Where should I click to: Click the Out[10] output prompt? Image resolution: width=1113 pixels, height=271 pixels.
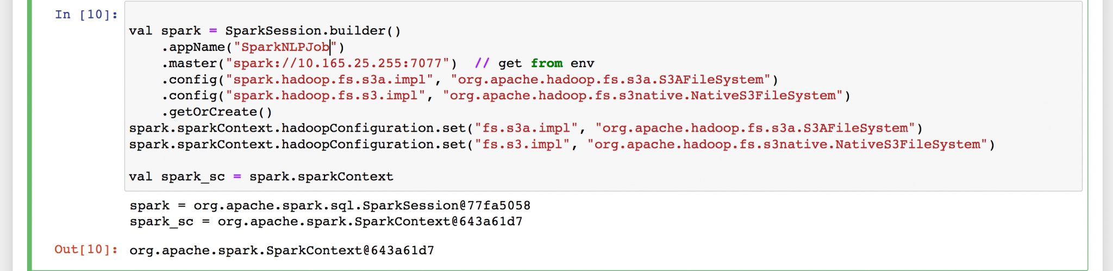click(x=86, y=249)
